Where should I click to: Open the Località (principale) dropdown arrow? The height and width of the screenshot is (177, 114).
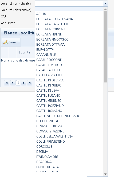(105, 3)
